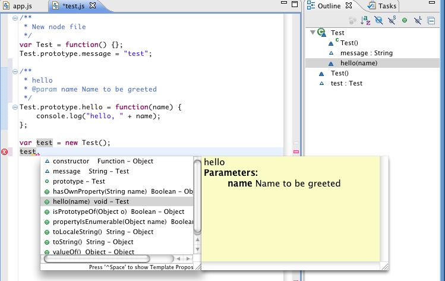The width and height of the screenshot is (445, 281).
Task: Click resize grip of yellow documentation popup
Action: (385, 266)
